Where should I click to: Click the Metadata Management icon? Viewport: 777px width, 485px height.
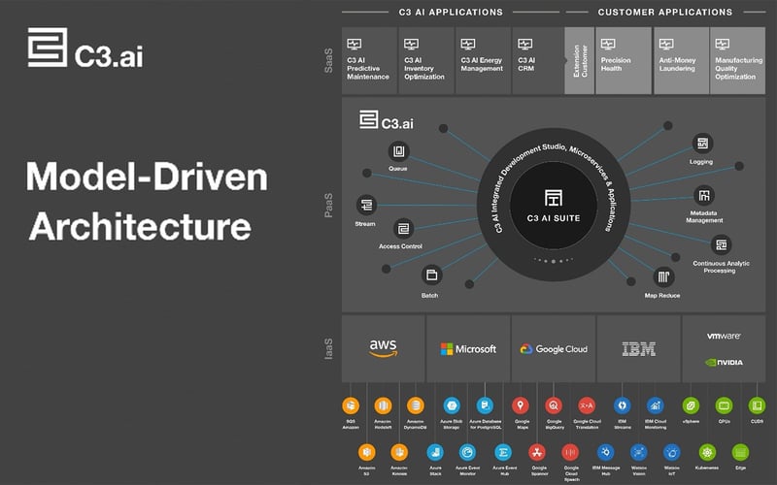tap(703, 196)
